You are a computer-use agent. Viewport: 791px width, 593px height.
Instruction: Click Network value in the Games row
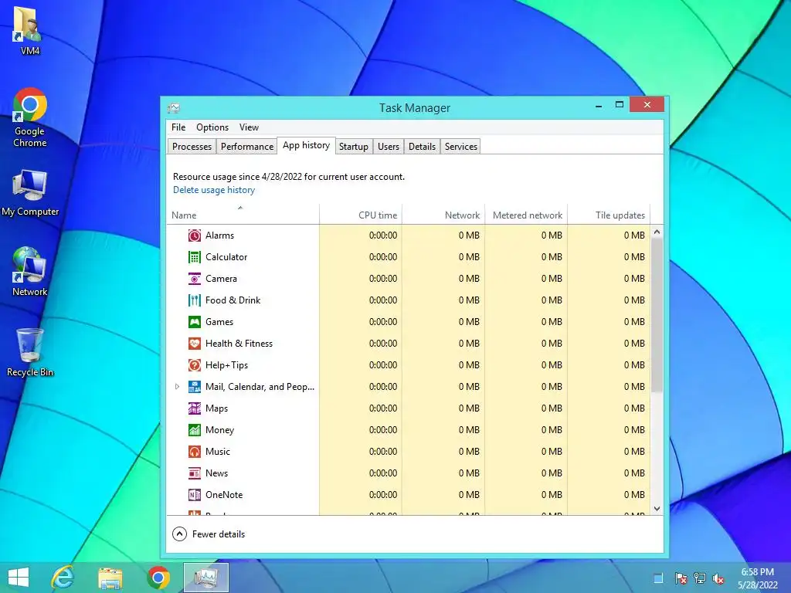(x=469, y=322)
